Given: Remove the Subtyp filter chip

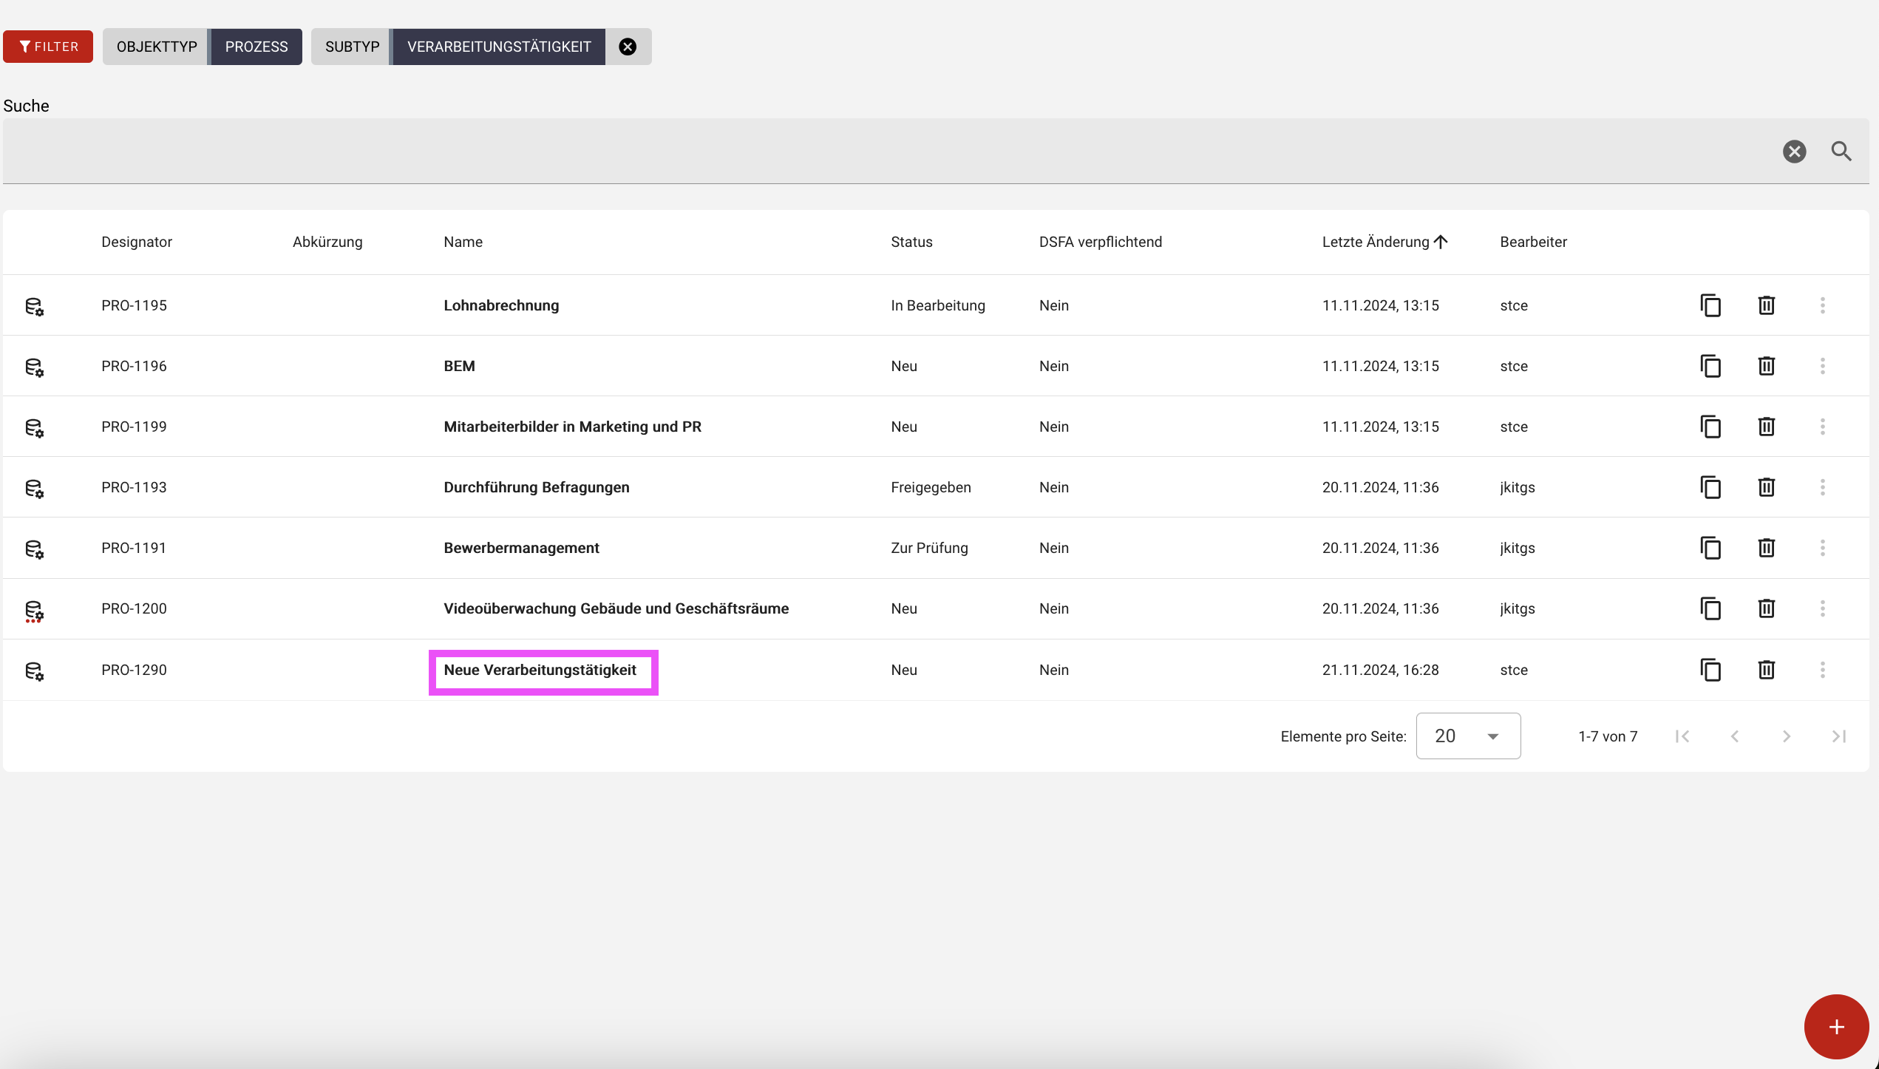Looking at the screenshot, I should [628, 47].
